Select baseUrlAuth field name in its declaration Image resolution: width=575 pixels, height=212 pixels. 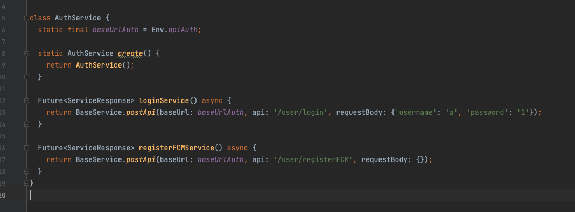click(116, 30)
